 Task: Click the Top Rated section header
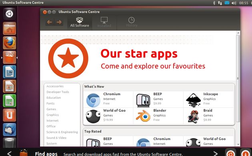coord(93,131)
